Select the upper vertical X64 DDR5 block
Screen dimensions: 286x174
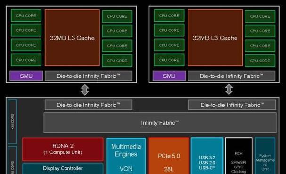pos(12,121)
